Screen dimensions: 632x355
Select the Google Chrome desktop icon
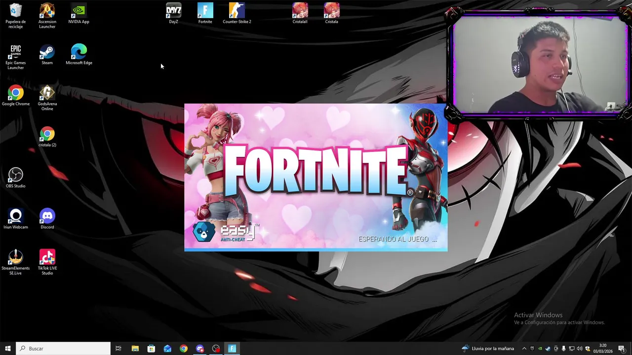(x=16, y=96)
